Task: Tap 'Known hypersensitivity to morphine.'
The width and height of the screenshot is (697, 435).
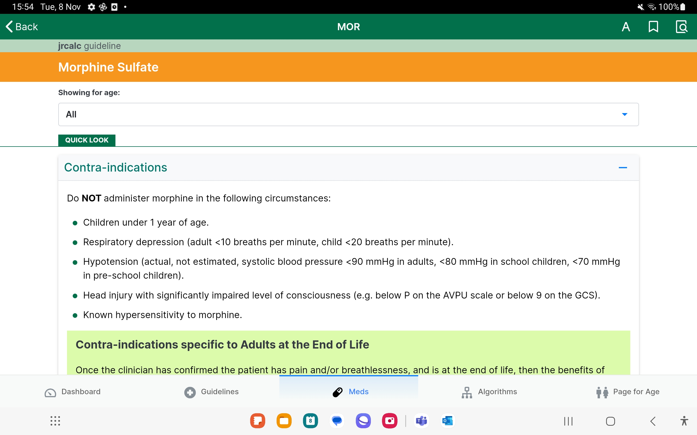Action: (163, 315)
